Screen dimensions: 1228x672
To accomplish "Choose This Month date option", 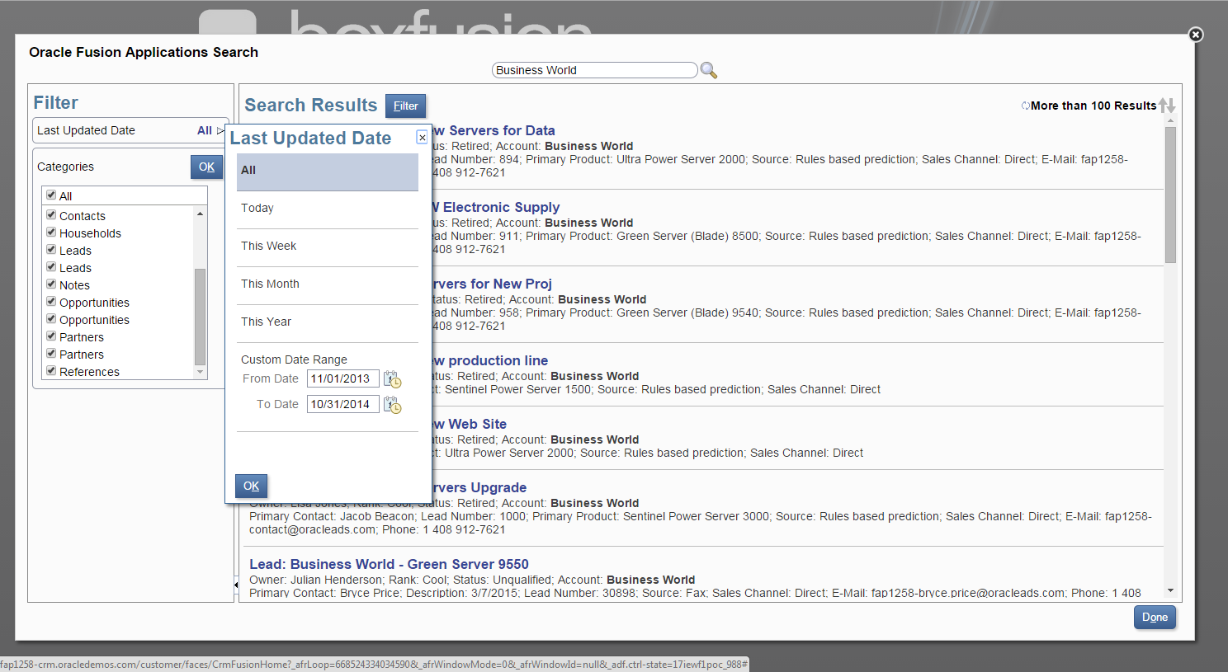I will (328, 285).
